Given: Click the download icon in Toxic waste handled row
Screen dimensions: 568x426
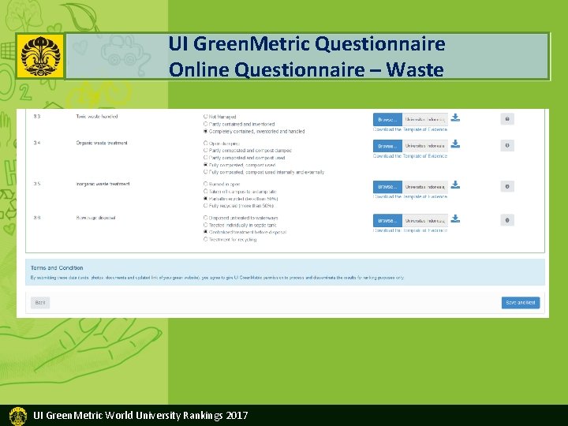Looking at the screenshot, I should 455,118.
